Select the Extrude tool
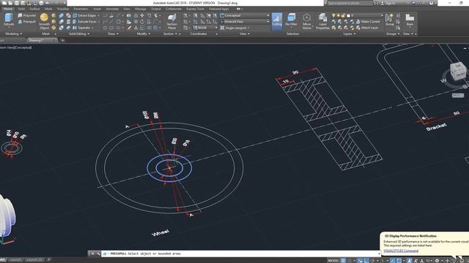Image resolution: width=469 pixels, height=263 pixels. click(x=8, y=20)
